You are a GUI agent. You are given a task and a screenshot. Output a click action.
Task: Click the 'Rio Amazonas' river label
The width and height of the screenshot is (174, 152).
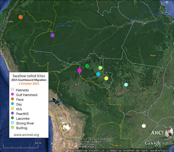[x=161, y=14]
